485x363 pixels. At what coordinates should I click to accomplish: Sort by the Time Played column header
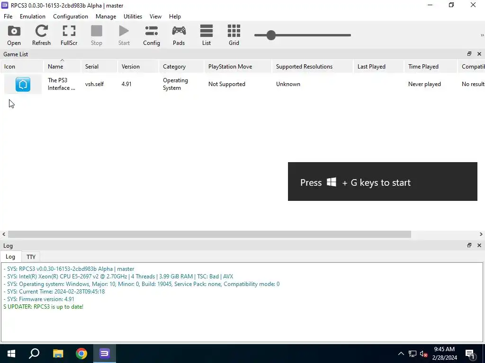[431, 66]
